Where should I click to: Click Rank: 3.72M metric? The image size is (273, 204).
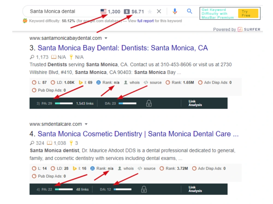[174, 168]
